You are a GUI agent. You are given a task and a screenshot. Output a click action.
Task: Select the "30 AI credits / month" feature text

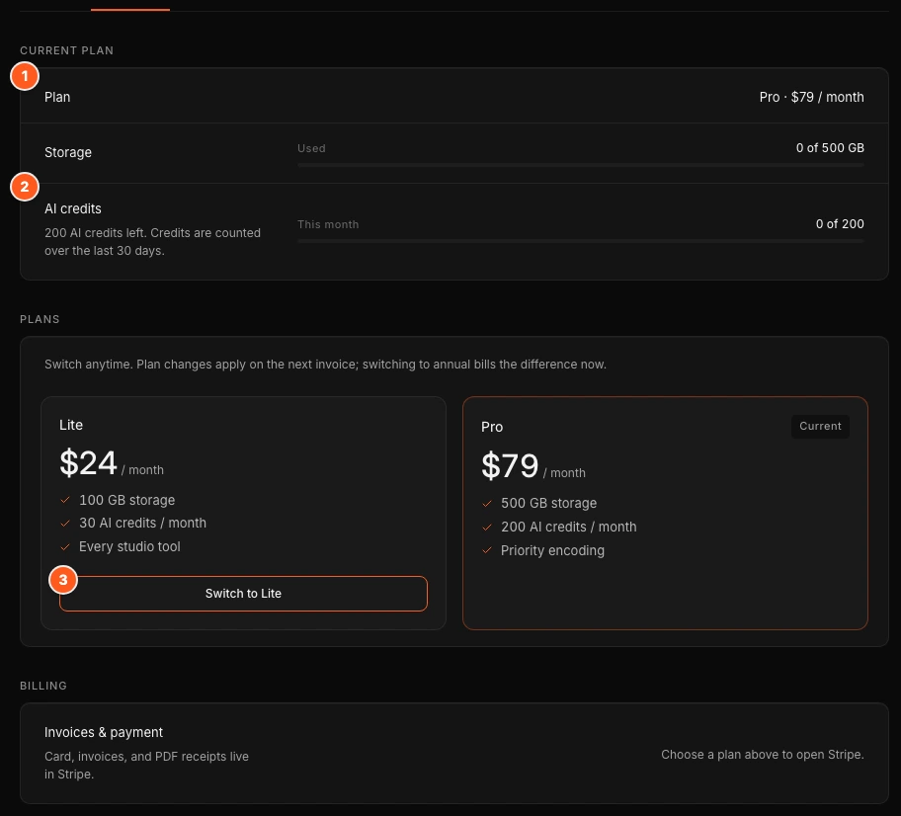pyautogui.click(x=142, y=523)
